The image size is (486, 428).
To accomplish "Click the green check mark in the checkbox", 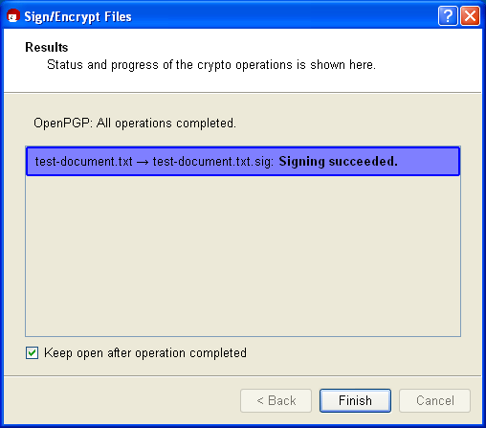I will 32,353.
